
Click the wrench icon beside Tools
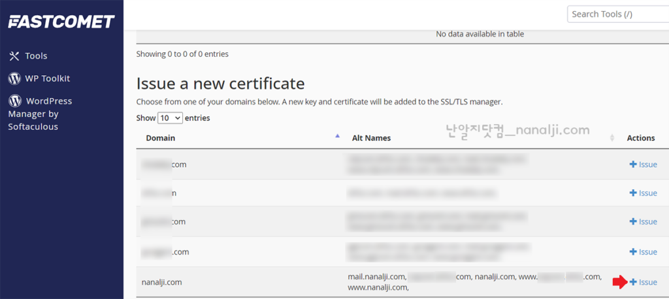click(x=14, y=56)
